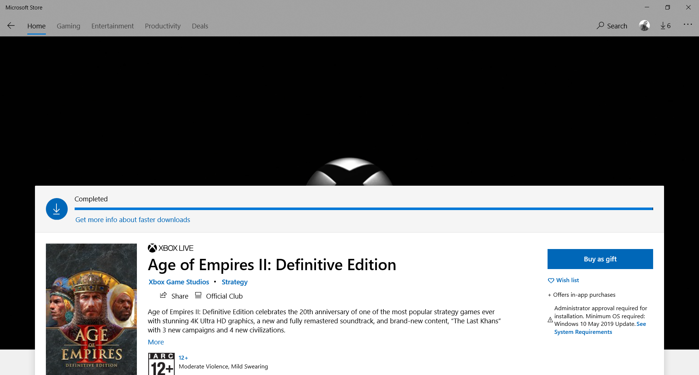Go back with the back arrow

pyautogui.click(x=11, y=25)
